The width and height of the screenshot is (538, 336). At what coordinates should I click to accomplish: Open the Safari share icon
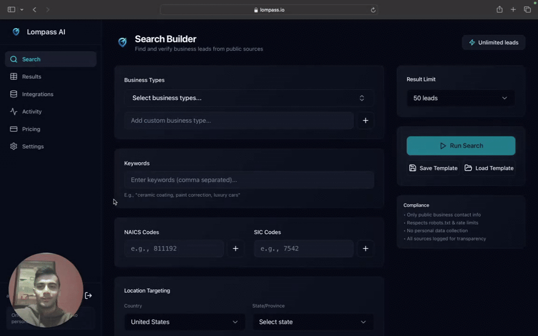(500, 9)
